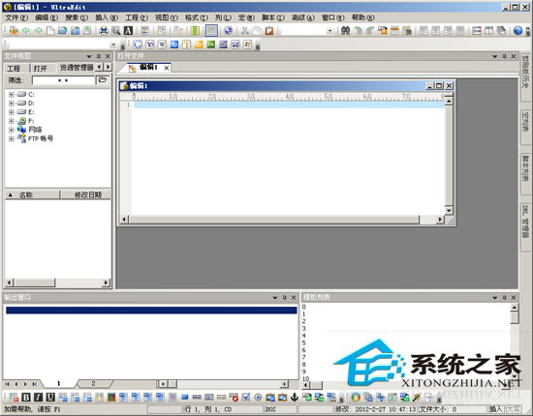Click the file view horizontal scrollbar thumb

34,282
